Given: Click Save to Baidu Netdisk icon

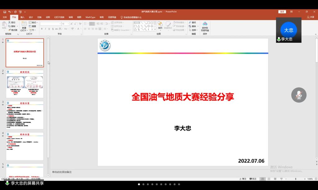Looking at the screenshot, I should (x=205, y=24).
